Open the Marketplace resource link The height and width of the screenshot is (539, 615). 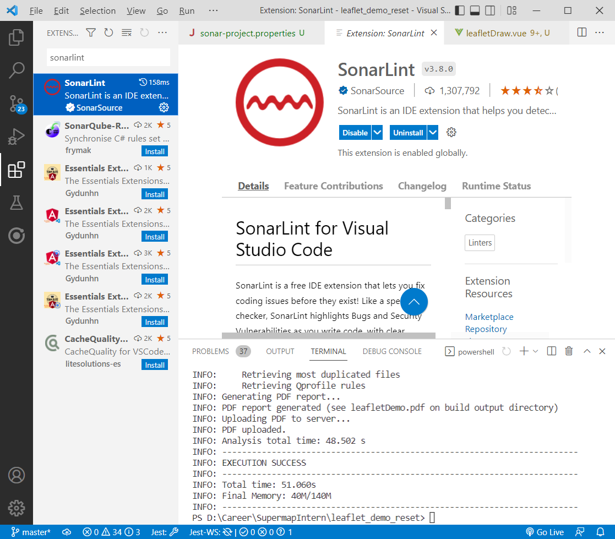[489, 317]
